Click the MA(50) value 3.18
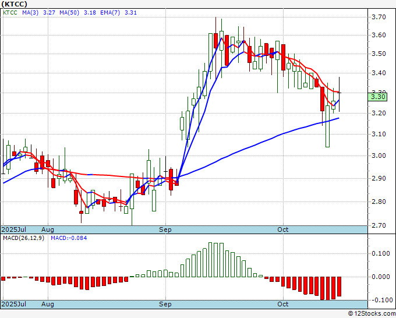The width and height of the screenshot is (396, 318). click(x=90, y=13)
